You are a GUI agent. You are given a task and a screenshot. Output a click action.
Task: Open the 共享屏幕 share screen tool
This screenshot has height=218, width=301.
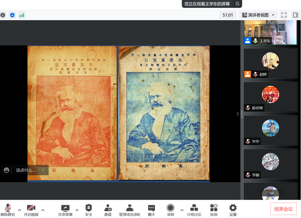tap(65, 210)
